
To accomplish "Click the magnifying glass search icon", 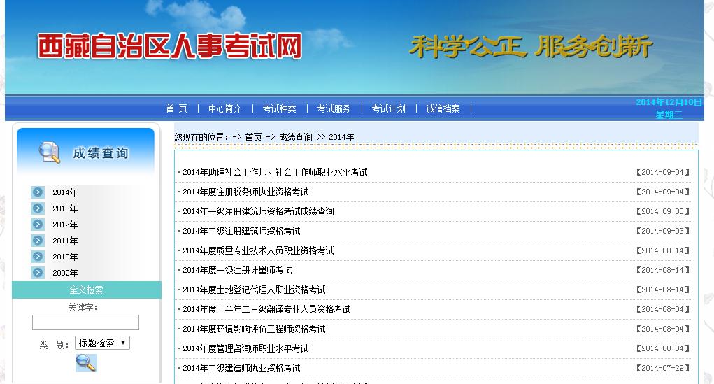I will [86, 362].
